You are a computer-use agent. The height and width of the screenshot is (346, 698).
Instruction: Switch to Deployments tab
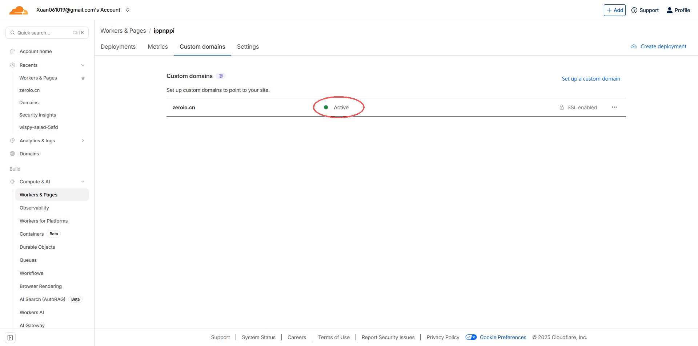tap(118, 46)
